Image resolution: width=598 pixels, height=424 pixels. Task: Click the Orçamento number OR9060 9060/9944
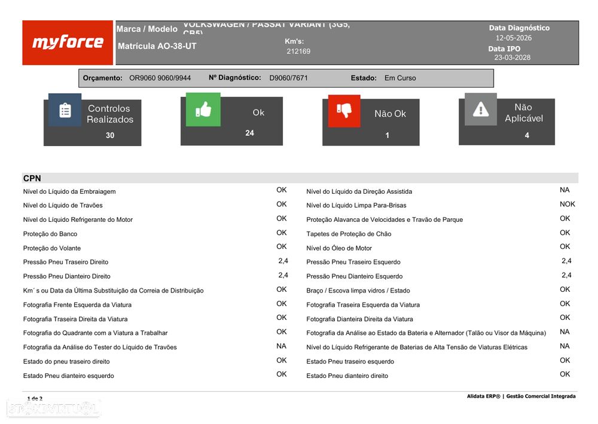160,78
